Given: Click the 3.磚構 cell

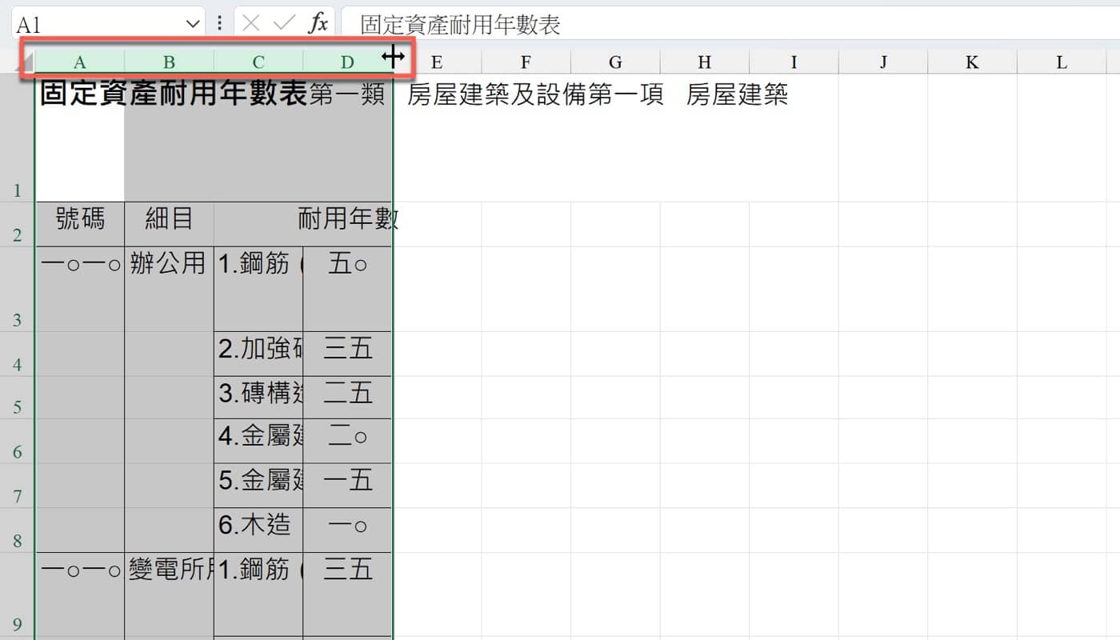Looking at the screenshot, I should click(258, 398).
